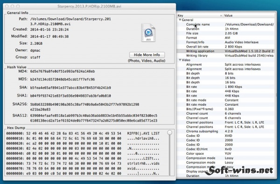Click the Key column sort arrow
This screenshot has height=184, width=280.
pyautogui.click(x=221, y=16)
